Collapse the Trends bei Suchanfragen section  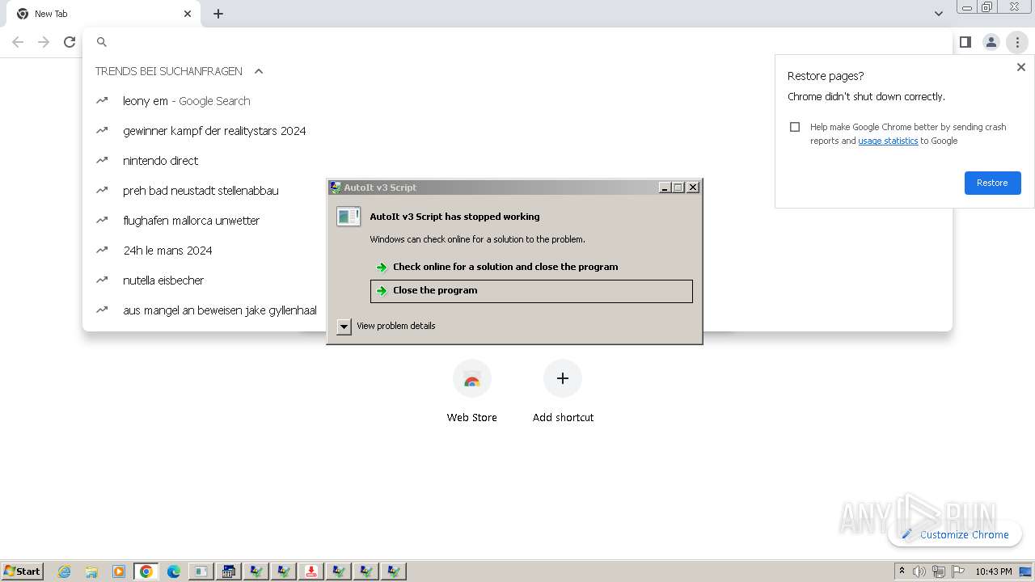(x=259, y=71)
